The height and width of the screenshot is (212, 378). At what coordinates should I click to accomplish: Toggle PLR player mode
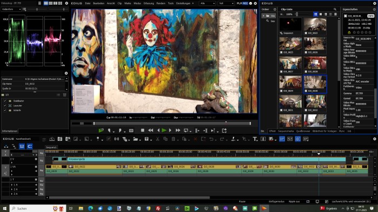click(x=239, y=3)
